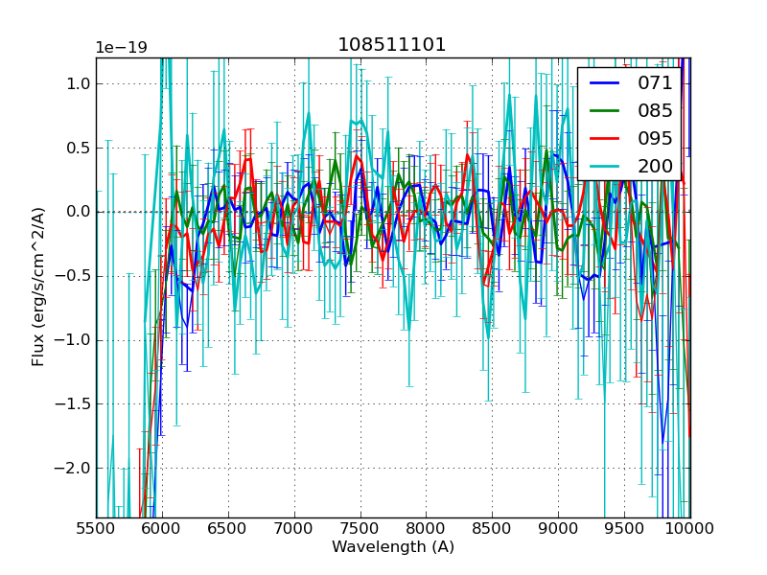Click the 0.0 y-axis tick label
Image resolution: width=767 pixels, height=575 pixels.
[78, 212]
